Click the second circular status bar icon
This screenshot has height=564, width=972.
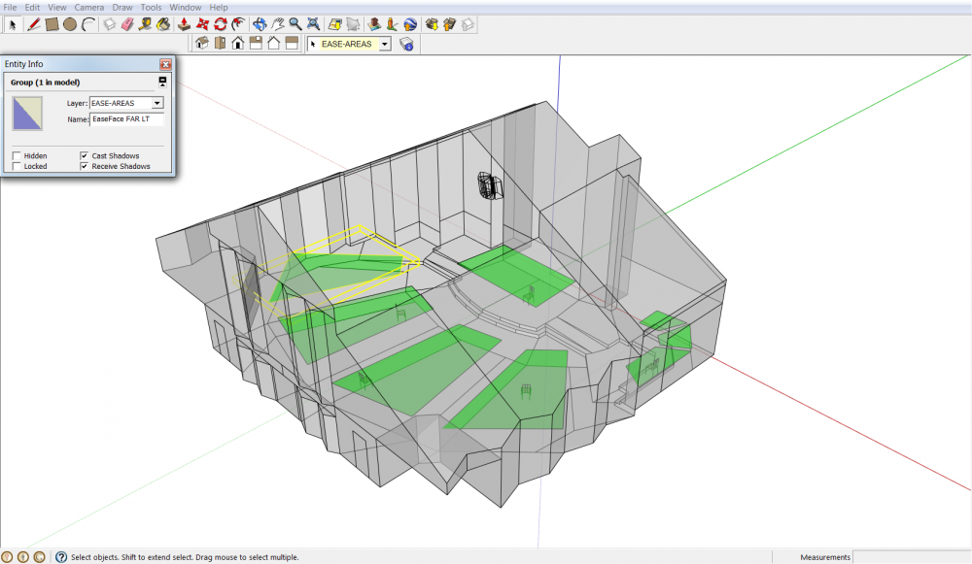[x=23, y=557]
